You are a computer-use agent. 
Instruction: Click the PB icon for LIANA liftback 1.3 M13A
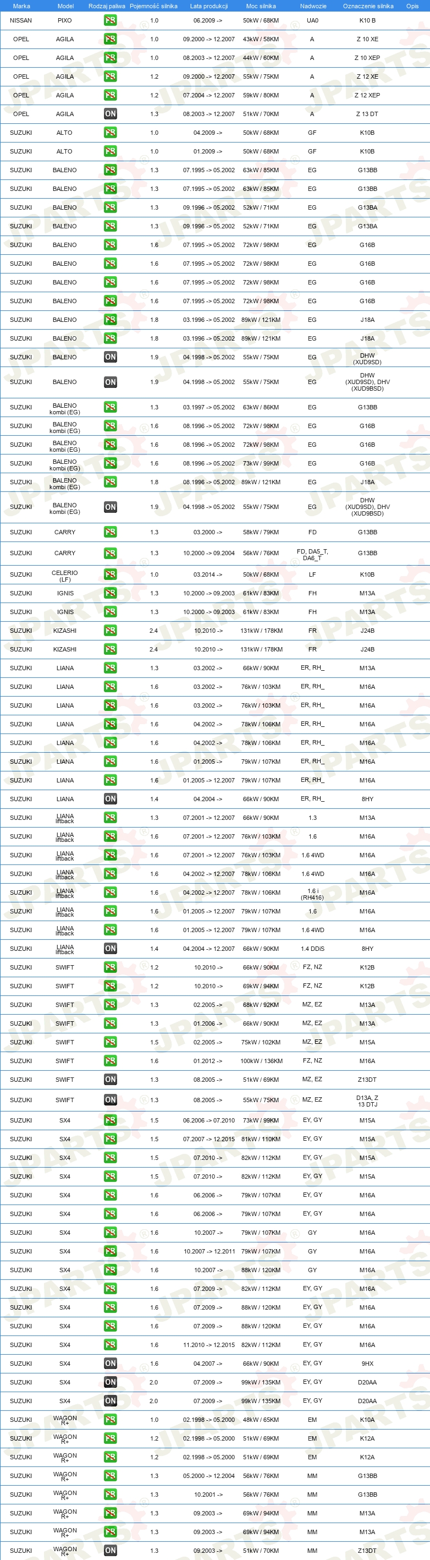click(x=110, y=818)
